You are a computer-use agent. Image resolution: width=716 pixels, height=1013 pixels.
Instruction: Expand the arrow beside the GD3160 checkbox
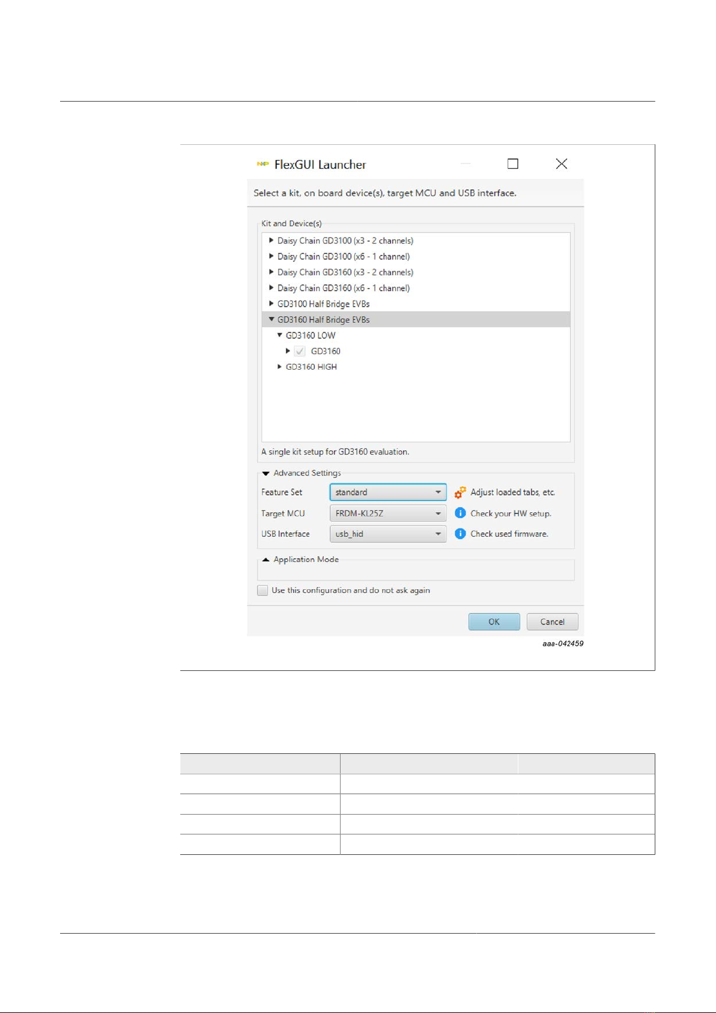(288, 350)
